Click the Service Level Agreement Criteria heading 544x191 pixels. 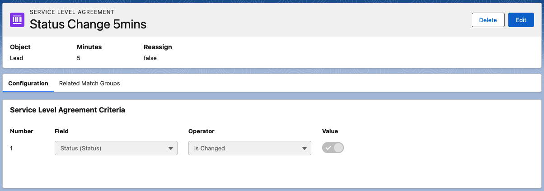coord(67,110)
